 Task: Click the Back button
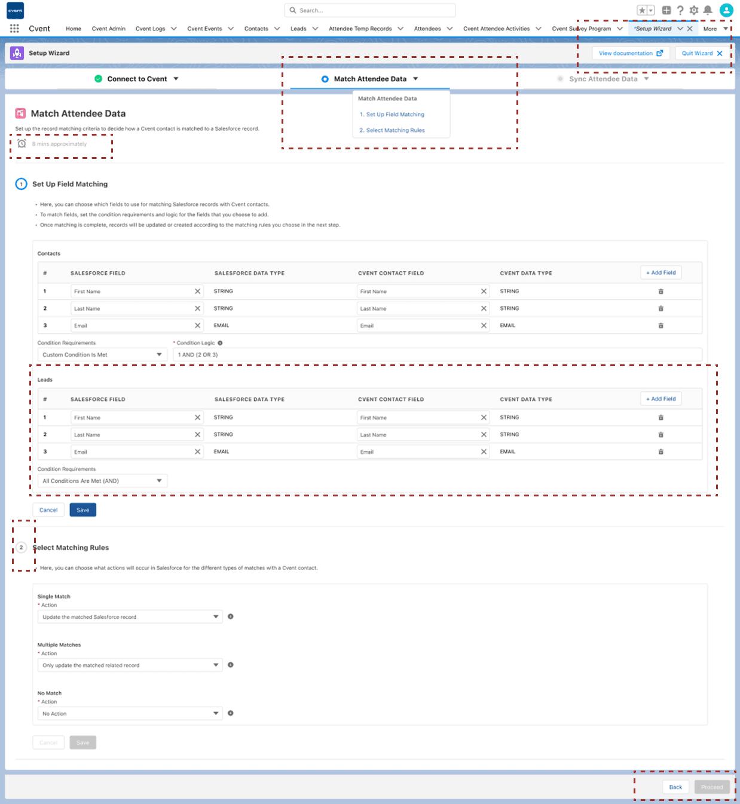[x=675, y=787]
